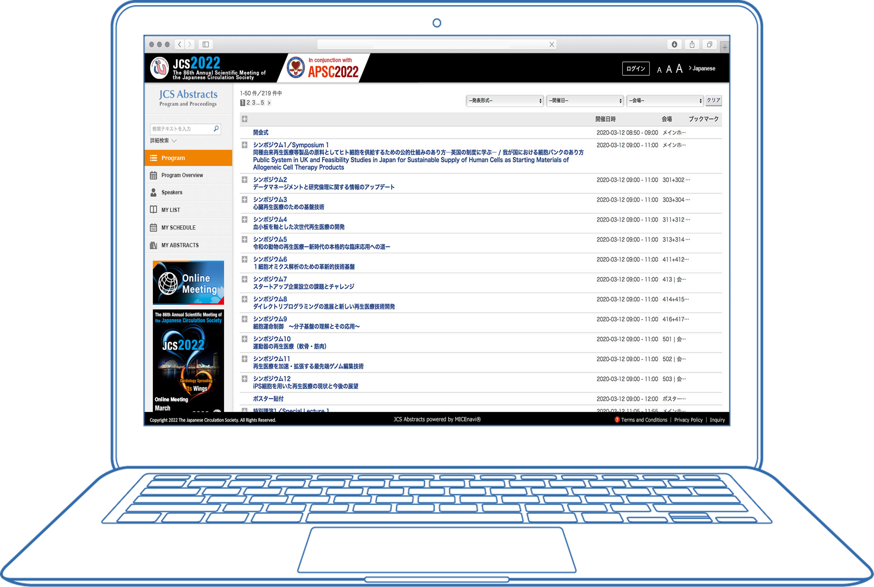The image size is (874, 587).
Task: Click the Program Overview calendar icon
Action: [x=154, y=175]
